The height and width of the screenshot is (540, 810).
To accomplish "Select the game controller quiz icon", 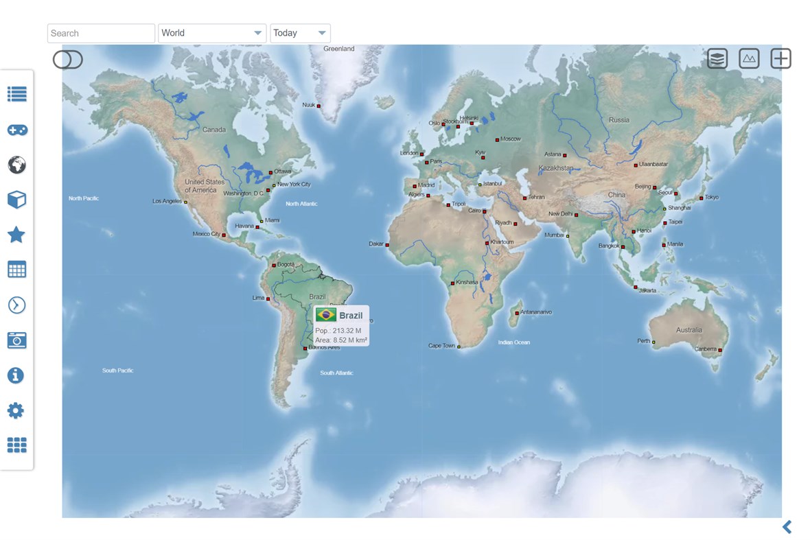I will point(16,130).
